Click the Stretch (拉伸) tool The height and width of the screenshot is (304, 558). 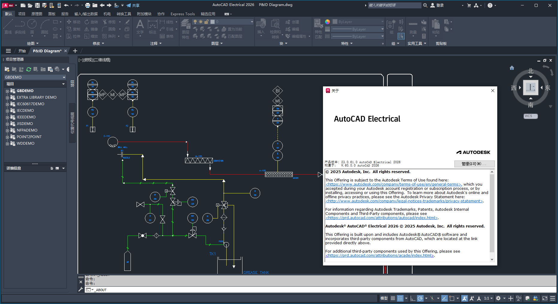74,36
